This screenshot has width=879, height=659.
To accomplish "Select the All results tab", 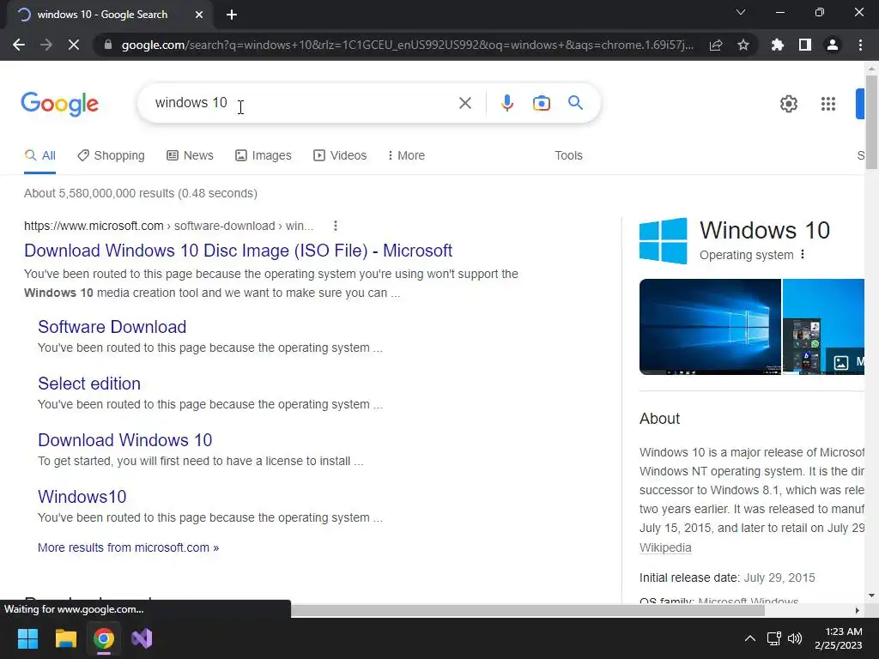I will [39, 156].
